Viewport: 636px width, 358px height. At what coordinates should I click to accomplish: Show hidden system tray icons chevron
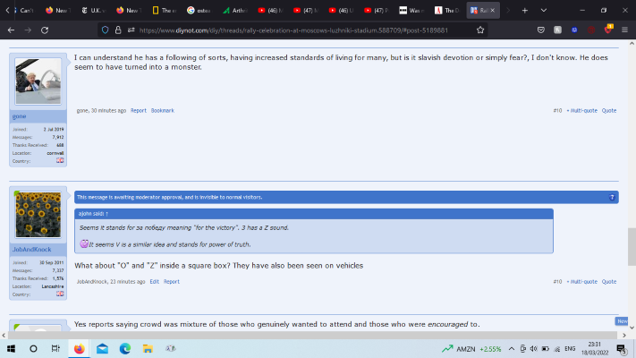[x=511, y=348]
